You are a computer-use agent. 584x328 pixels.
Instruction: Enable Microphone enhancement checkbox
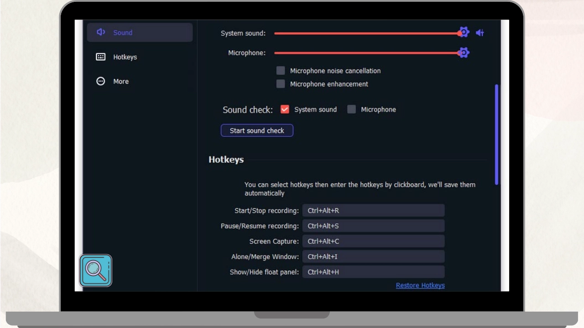(x=281, y=84)
